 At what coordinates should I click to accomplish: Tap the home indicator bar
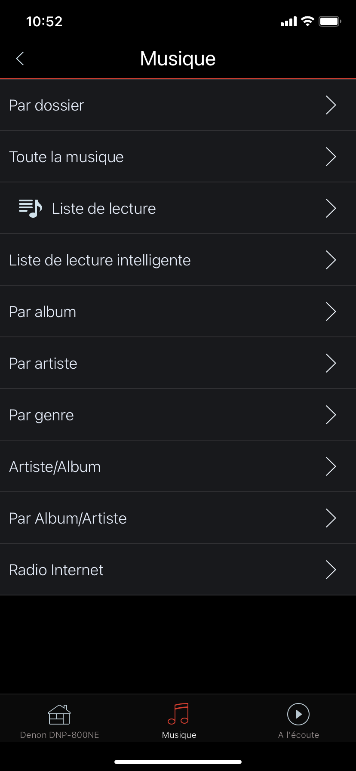[x=178, y=762]
